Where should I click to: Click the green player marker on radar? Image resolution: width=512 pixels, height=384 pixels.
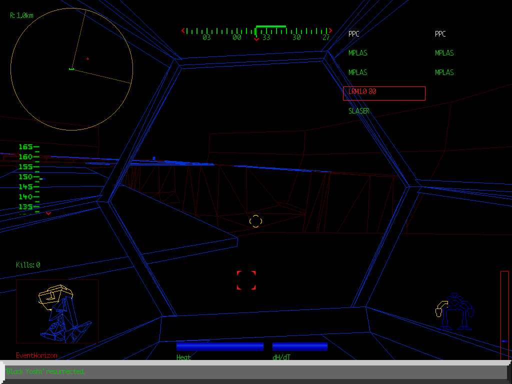pyautogui.click(x=71, y=68)
